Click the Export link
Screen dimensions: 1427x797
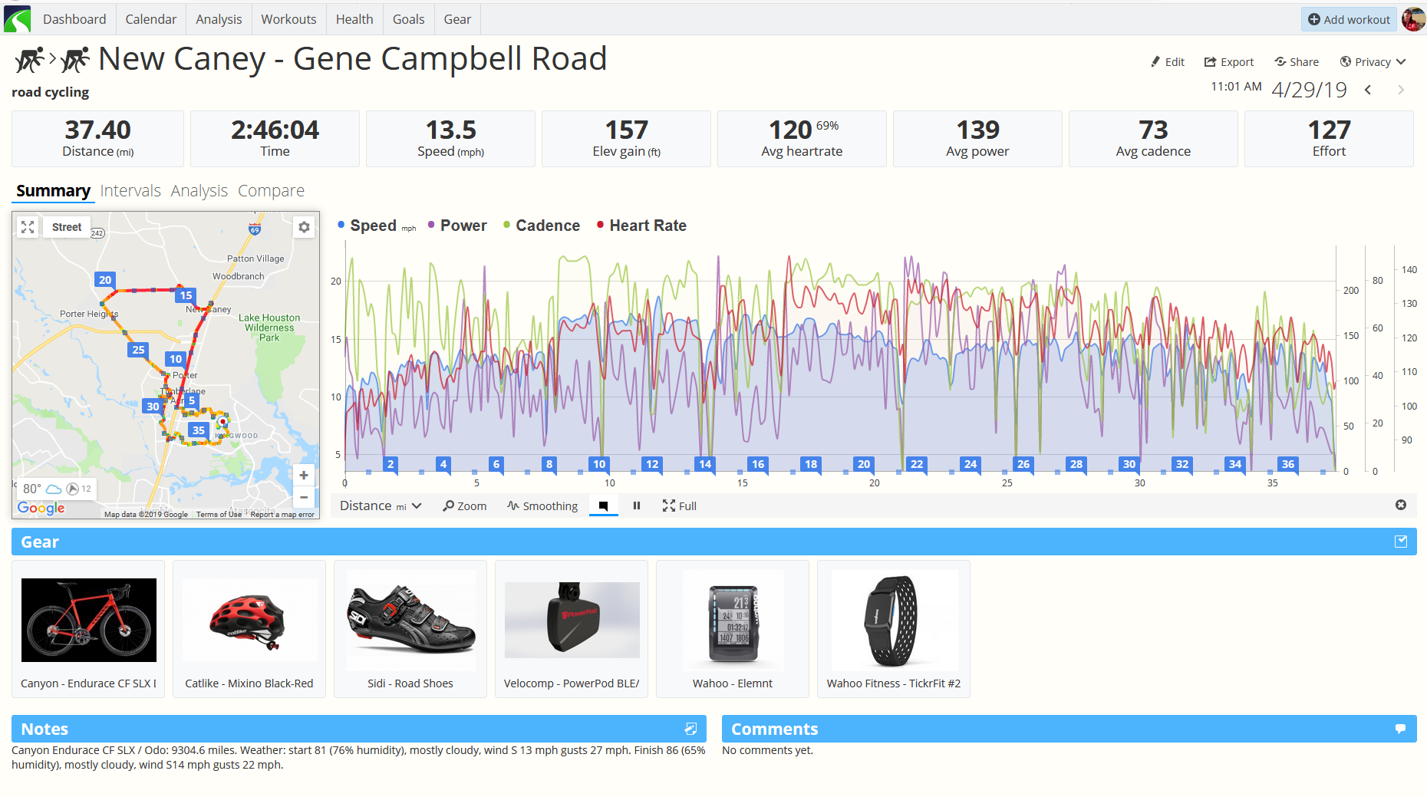1228,62
